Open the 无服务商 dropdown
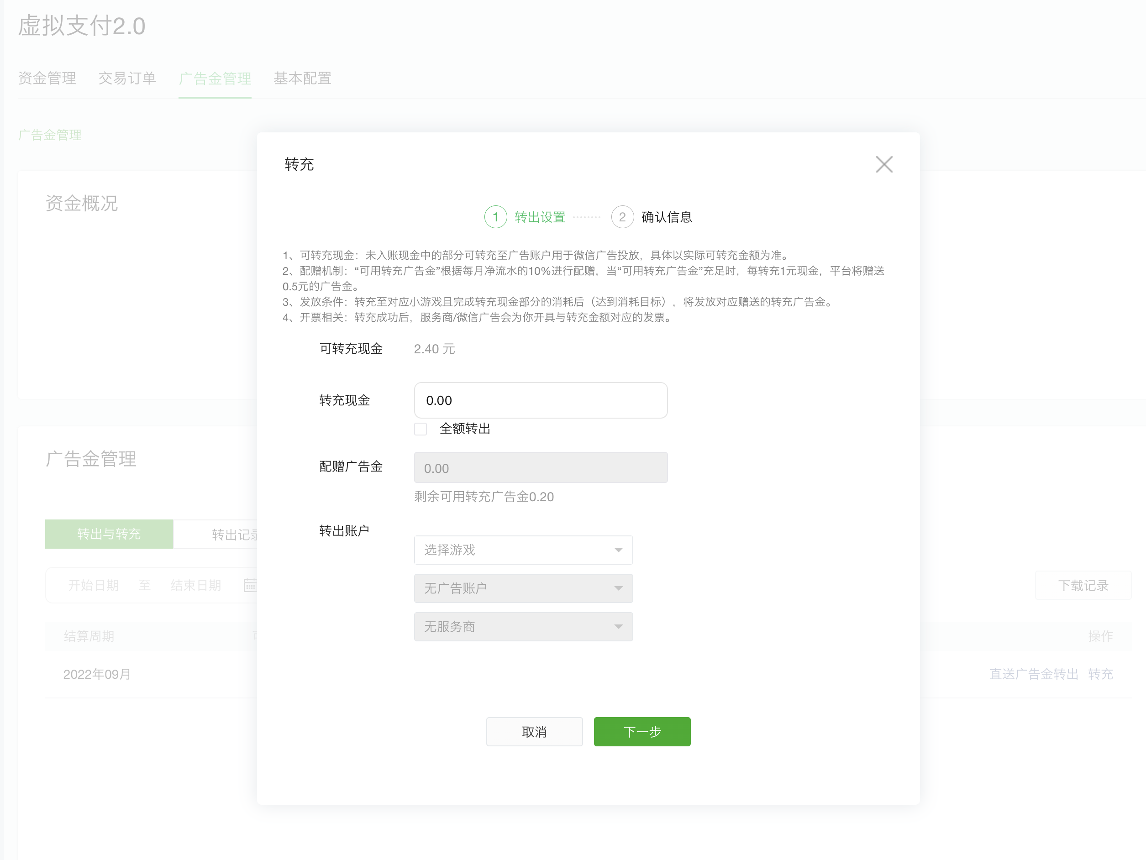The width and height of the screenshot is (1146, 860). 523,626
